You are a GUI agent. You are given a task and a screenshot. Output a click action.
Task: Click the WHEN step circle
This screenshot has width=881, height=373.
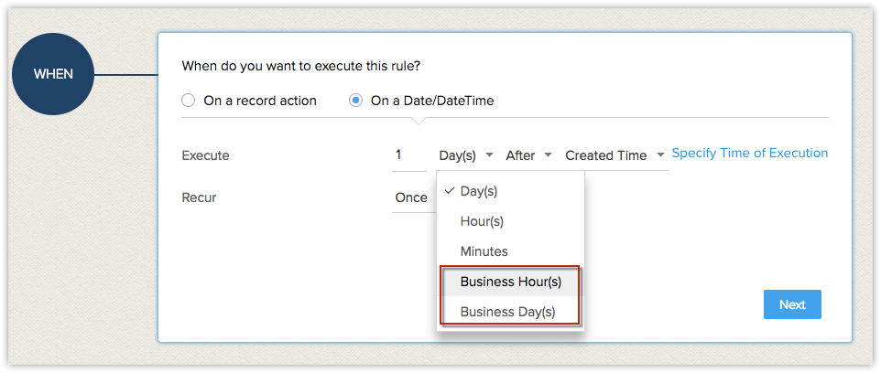click(53, 74)
